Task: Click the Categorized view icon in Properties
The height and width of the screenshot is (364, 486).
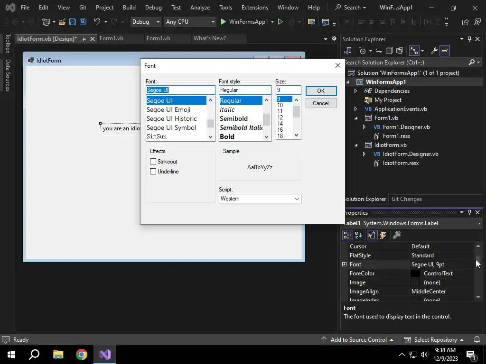Action: point(347,235)
